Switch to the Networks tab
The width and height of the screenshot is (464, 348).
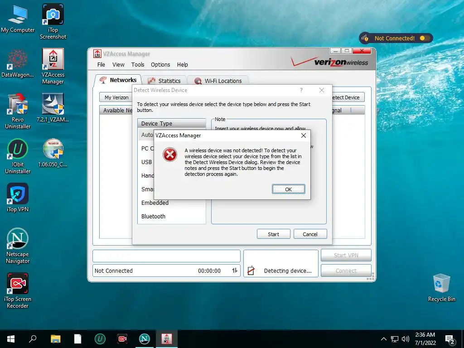click(x=118, y=80)
